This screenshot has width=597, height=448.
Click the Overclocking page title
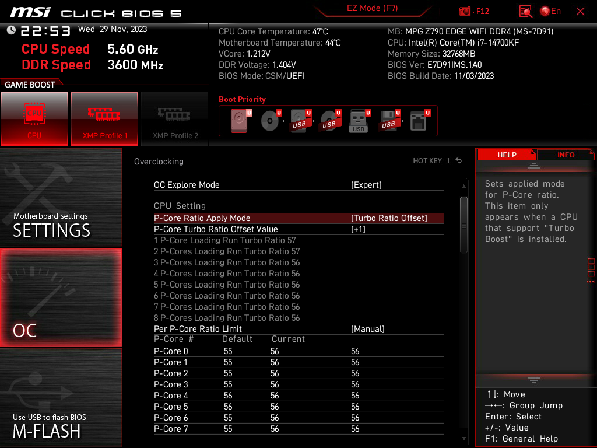click(159, 162)
